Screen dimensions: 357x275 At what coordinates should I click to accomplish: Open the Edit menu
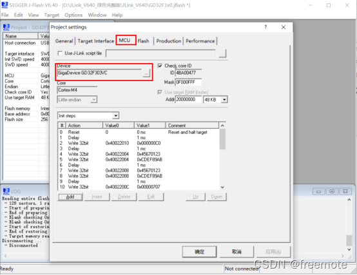pyautogui.click(x=19, y=15)
